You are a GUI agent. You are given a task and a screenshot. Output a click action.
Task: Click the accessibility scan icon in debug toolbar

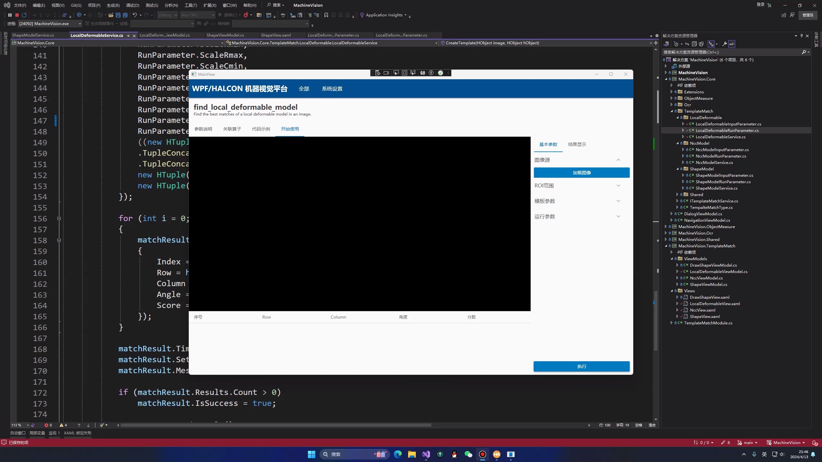click(x=431, y=73)
